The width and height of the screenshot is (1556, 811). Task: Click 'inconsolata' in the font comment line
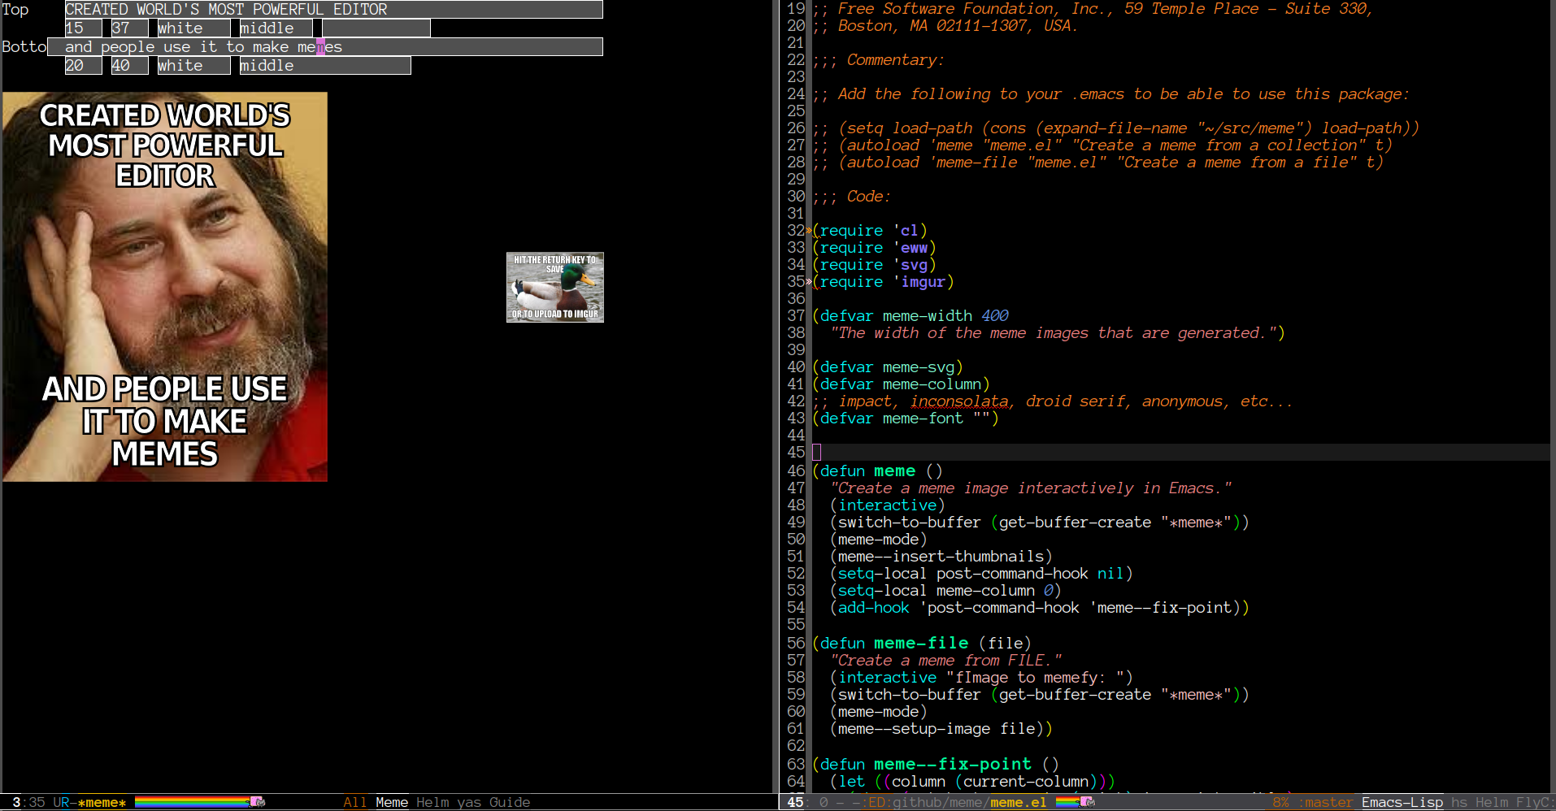coord(959,401)
